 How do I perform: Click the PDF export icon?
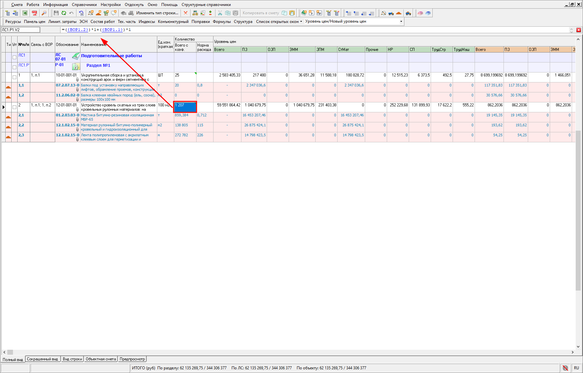tap(34, 13)
